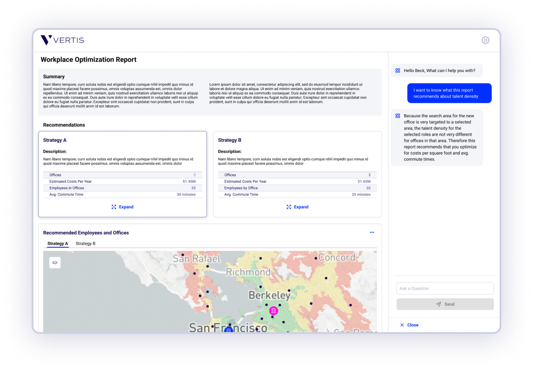Open settings via the gear icon
Image resolution: width=533 pixels, height=369 pixels.
point(485,40)
